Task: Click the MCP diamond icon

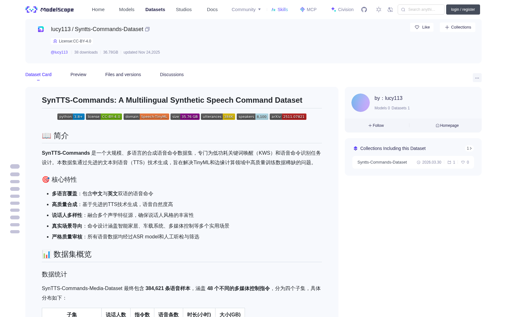Action: point(302,10)
